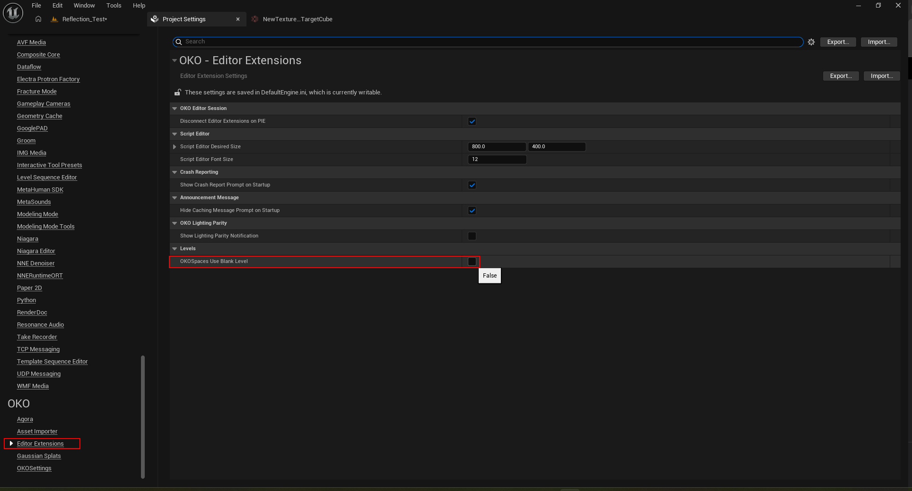Click the Unreal Engine logo icon
Viewport: 912px width, 491px height.
click(13, 13)
